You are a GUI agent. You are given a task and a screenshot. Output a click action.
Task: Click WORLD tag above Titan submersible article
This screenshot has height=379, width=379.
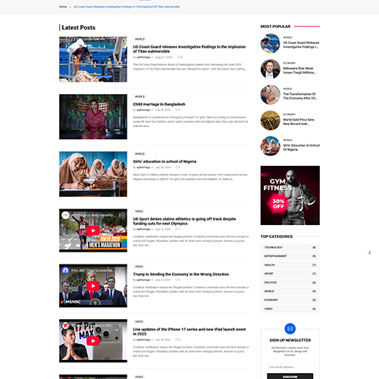(139, 39)
